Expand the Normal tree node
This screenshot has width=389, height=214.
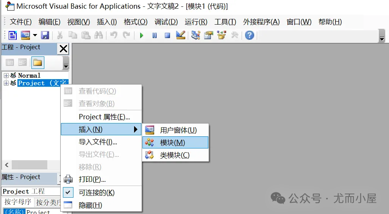[x=6, y=75]
